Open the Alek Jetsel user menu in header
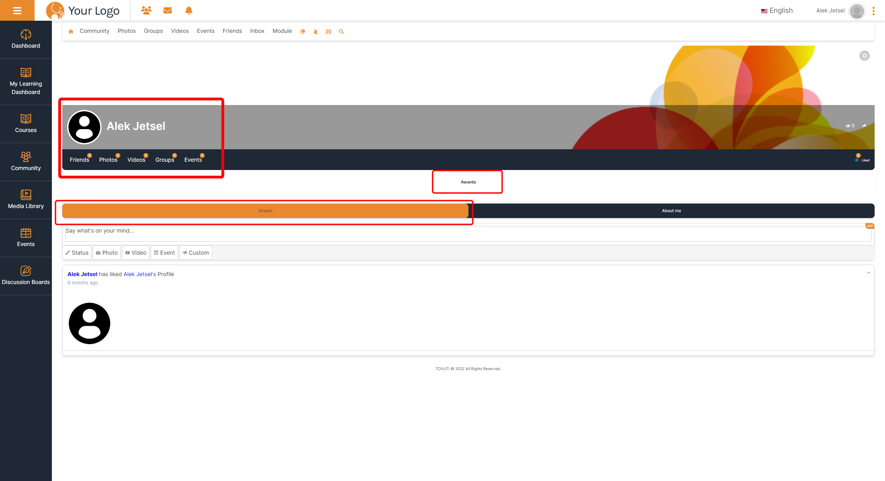Image resolution: width=885 pixels, height=481 pixels. [x=830, y=10]
